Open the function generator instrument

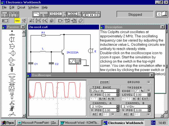pyautogui.click(x=14, y=14)
